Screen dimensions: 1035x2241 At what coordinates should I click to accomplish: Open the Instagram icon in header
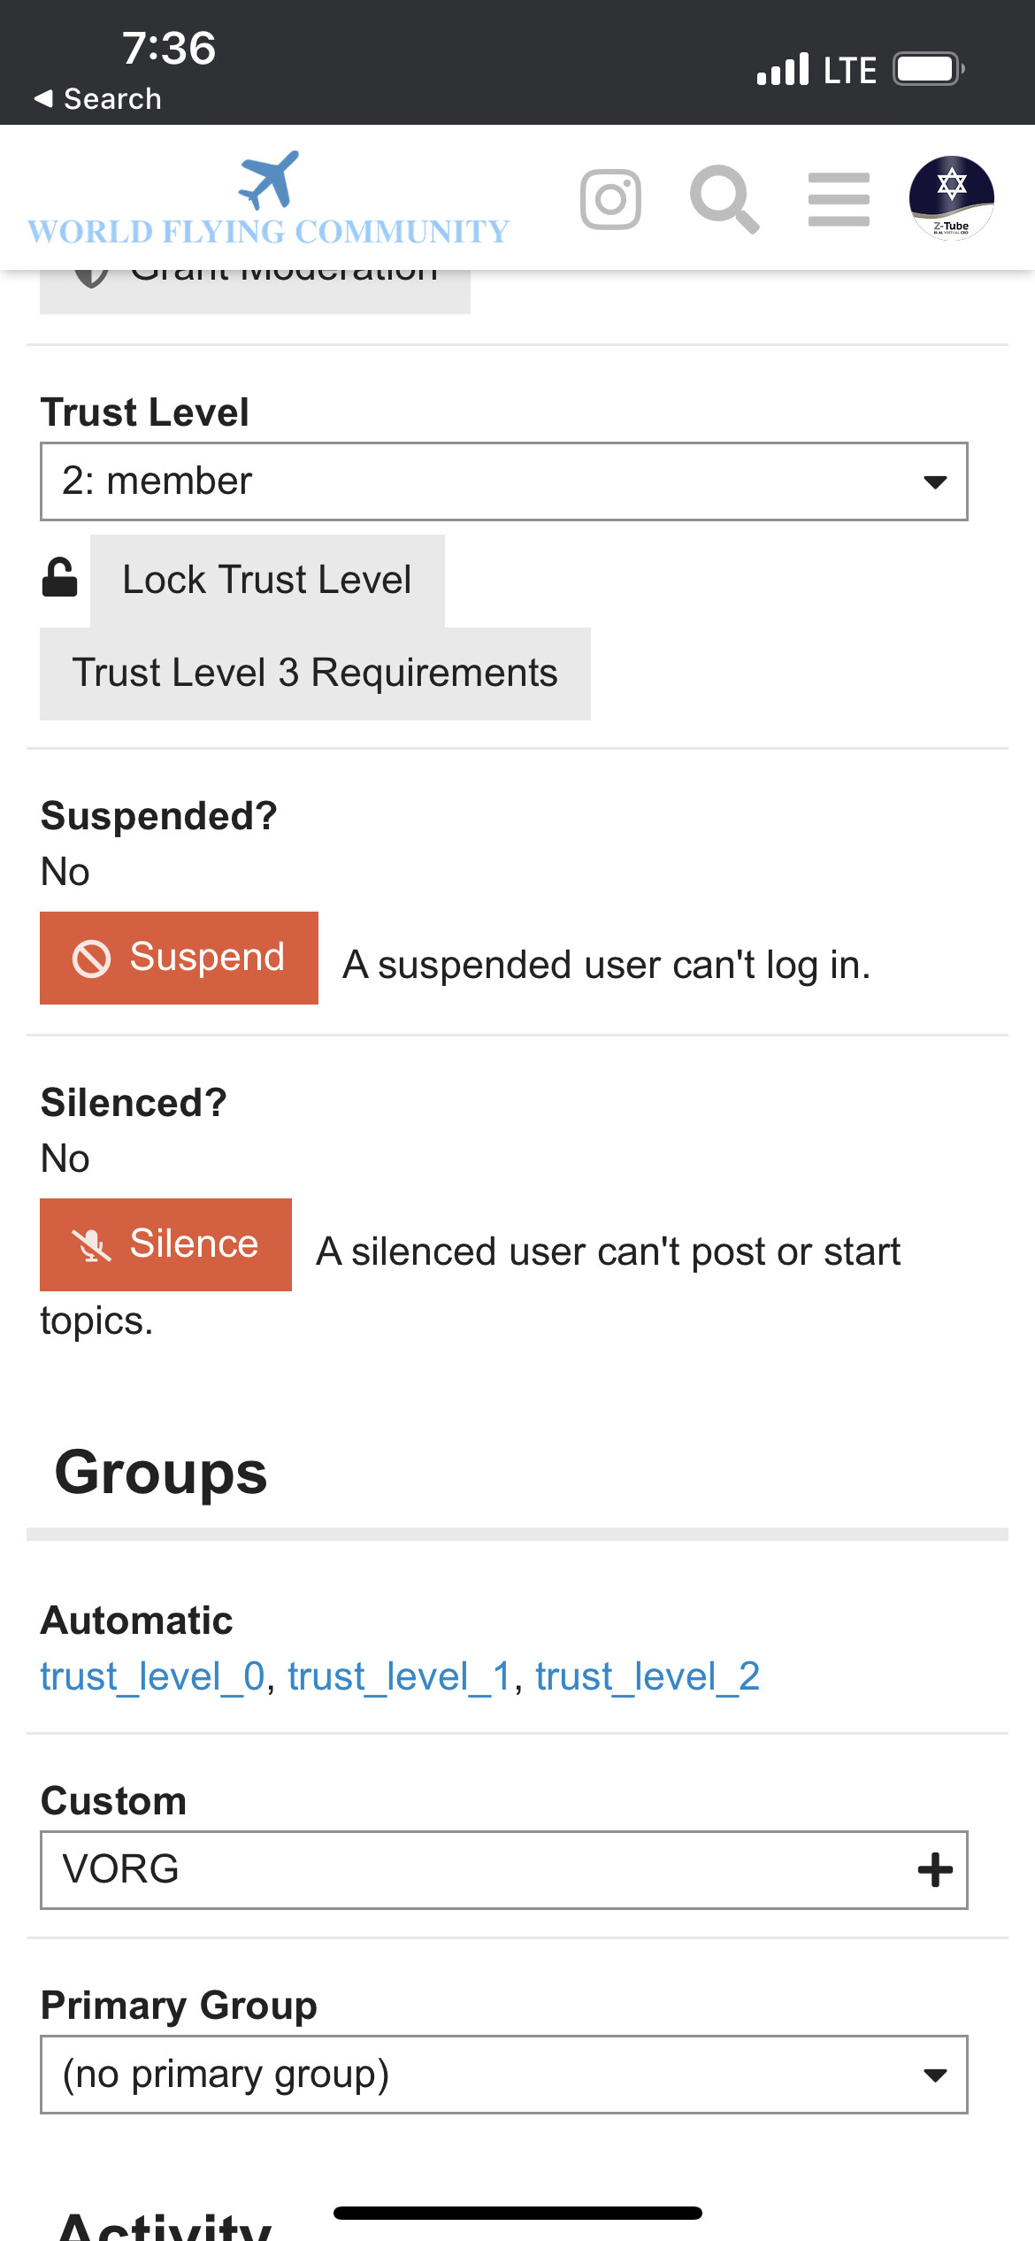coord(610,199)
